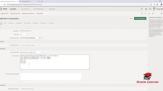The width and height of the screenshot is (163, 91).
Task: Click the browser address bar URL
Action: (26, 5)
